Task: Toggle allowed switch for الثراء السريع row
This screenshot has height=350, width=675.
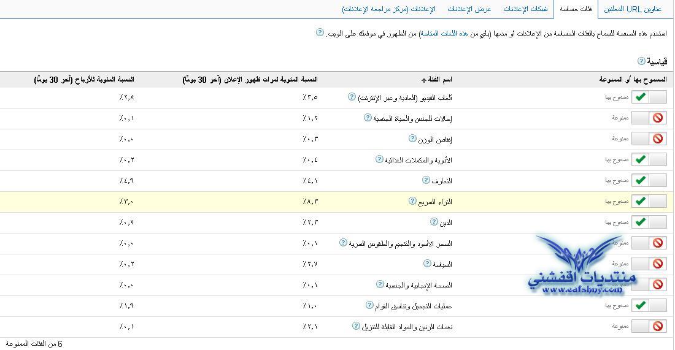Action: coord(649,201)
